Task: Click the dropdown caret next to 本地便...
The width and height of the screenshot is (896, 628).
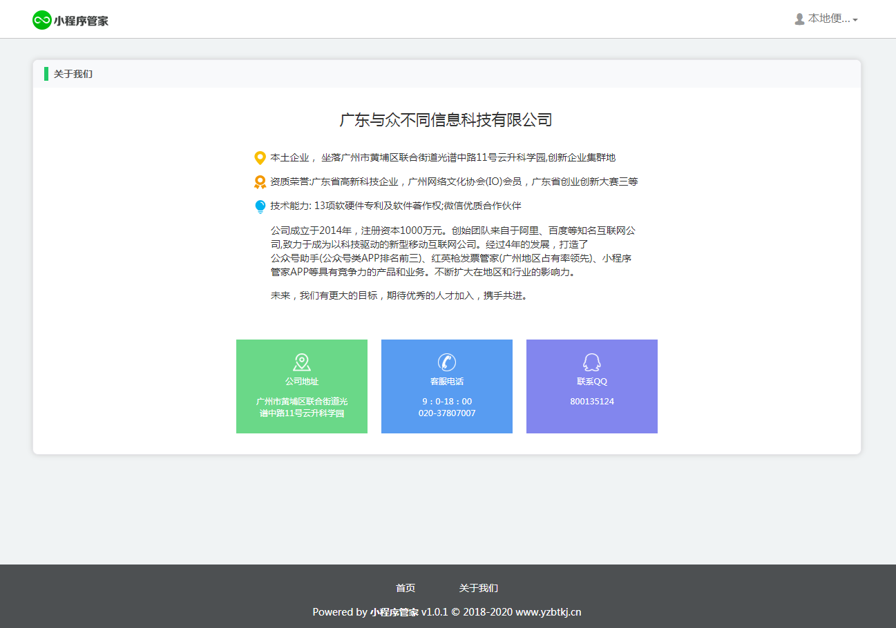Action: pyautogui.click(x=855, y=20)
